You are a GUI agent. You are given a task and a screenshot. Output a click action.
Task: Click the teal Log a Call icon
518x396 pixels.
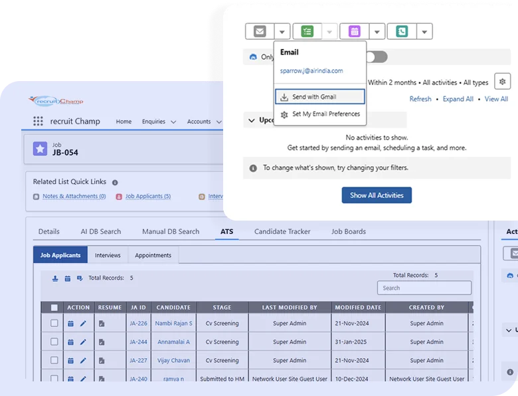402,31
